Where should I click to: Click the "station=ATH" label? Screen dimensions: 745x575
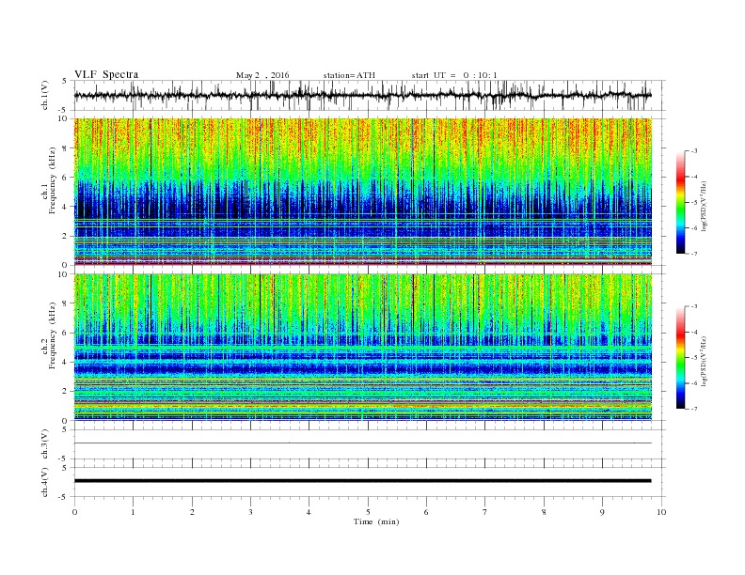tap(349, 75)
